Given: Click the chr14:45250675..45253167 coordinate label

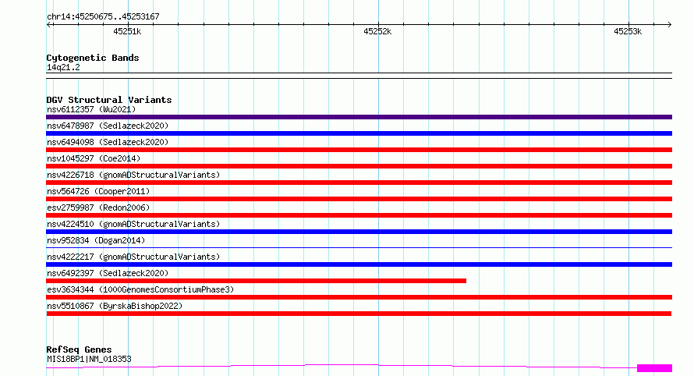Looking at the screenshot, I should pos(103,16).
